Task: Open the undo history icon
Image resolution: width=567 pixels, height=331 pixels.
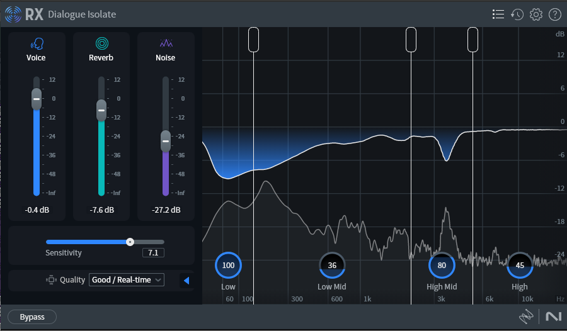Action: (x=517, y=14)
